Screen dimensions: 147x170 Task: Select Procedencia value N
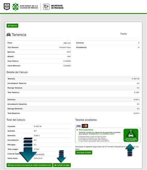[139, 47]
